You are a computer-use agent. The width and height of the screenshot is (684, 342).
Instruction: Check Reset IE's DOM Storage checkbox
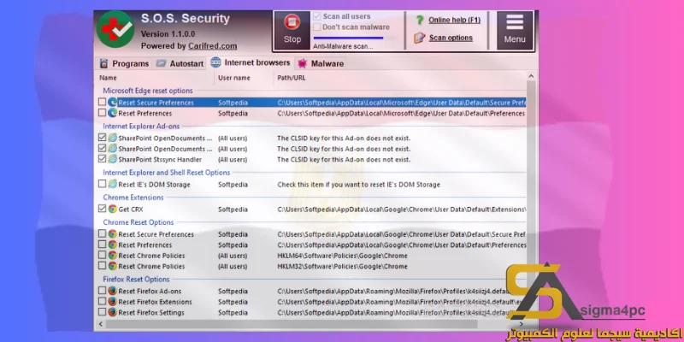(102, 184)
